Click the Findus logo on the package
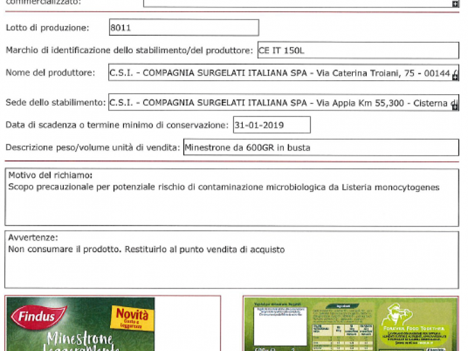Viewport: 468px width, 351px height. [x=38, y=316]
